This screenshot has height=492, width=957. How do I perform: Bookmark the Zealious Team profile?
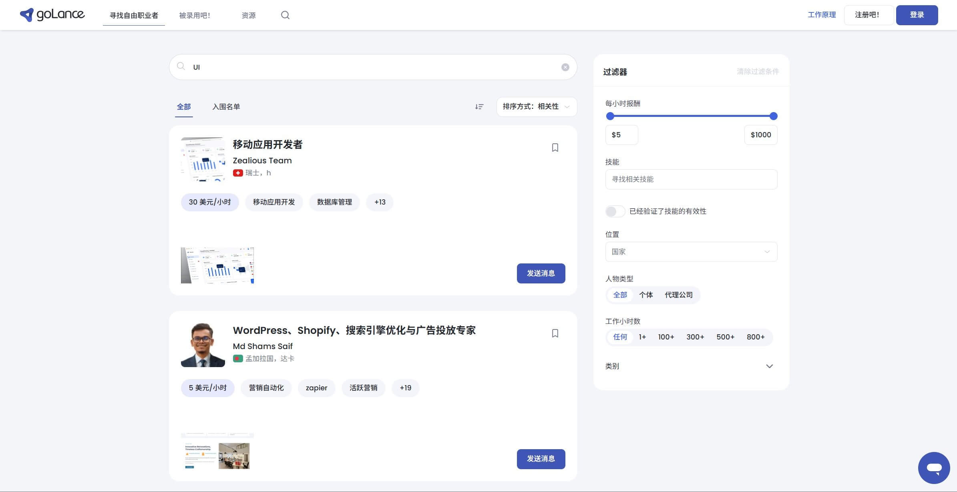tap(555, 148)
